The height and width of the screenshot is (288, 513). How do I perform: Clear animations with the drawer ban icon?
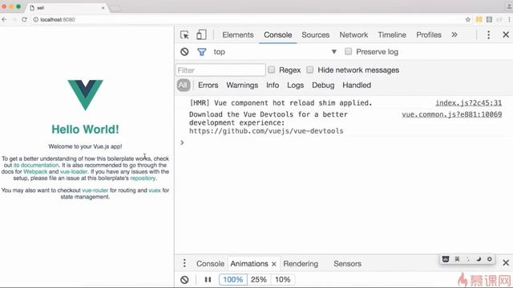(184, 279)
